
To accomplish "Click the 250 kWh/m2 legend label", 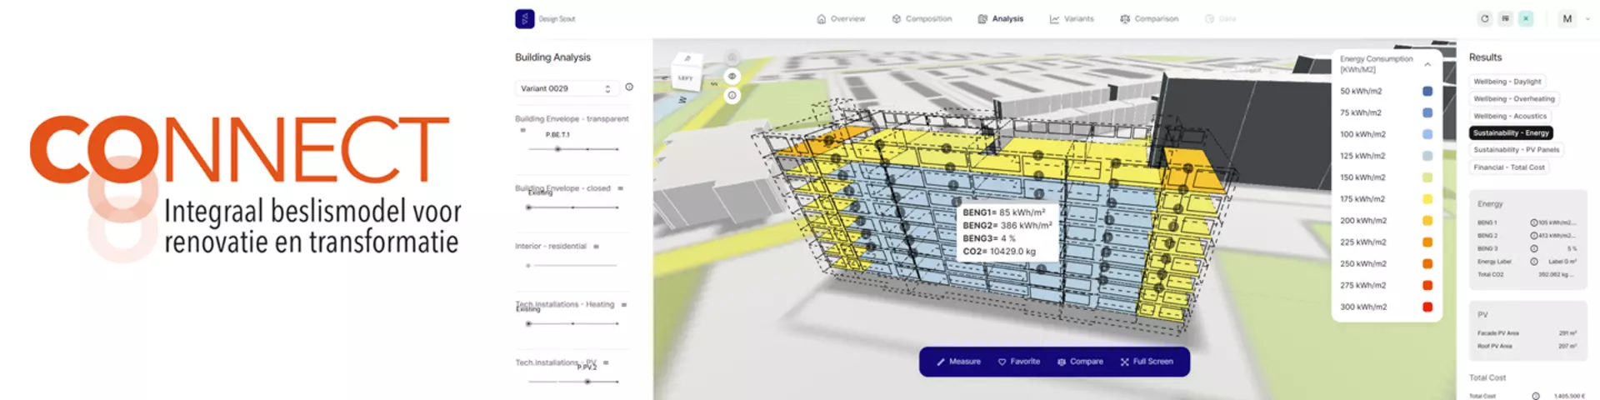I will coord(1362,263).
